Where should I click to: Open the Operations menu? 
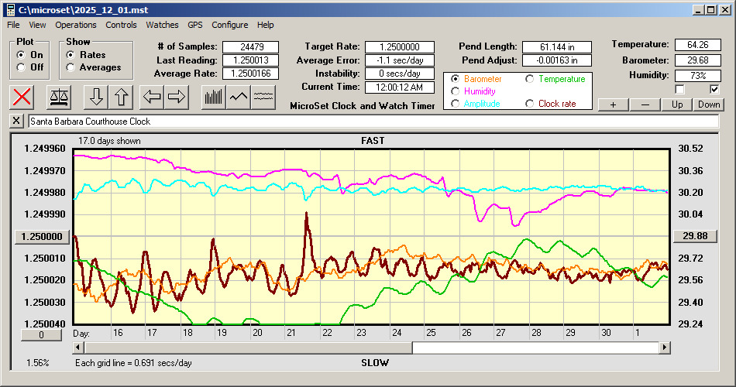point(76,25)
